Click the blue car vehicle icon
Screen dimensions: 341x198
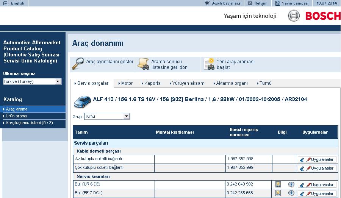tap(81, 101)
